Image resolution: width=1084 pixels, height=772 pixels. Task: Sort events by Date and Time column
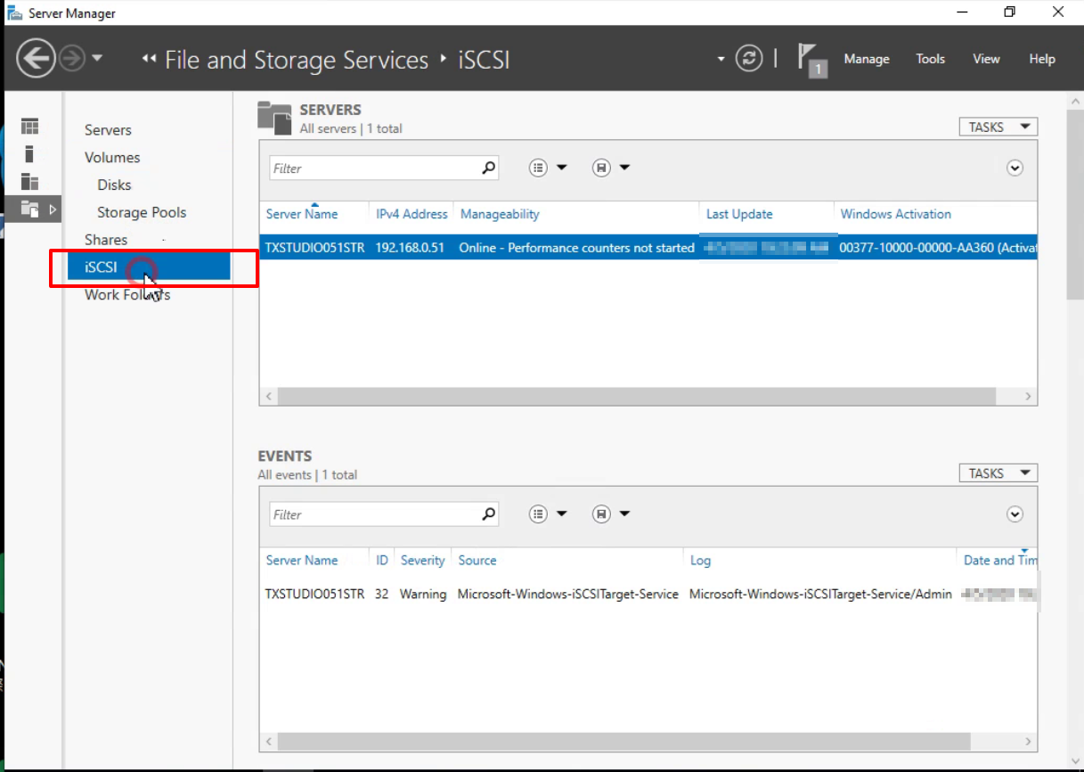[x=1000, y=561]
